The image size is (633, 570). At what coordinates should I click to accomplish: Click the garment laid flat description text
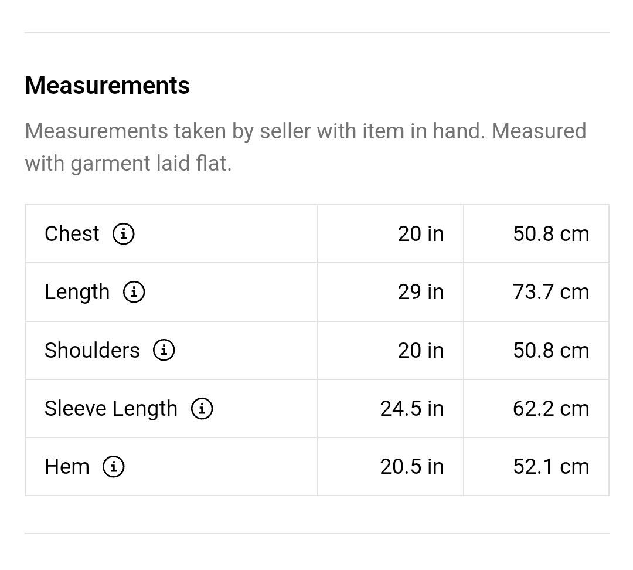point(305,147)
